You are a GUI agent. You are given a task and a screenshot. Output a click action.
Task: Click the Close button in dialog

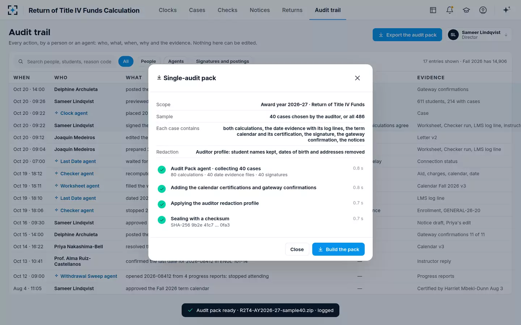click(297, 249)
